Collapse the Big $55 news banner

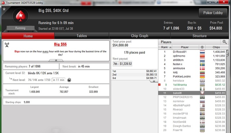[56, 60]
